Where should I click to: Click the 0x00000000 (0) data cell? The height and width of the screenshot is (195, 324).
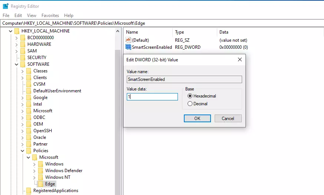click(234, 47)
